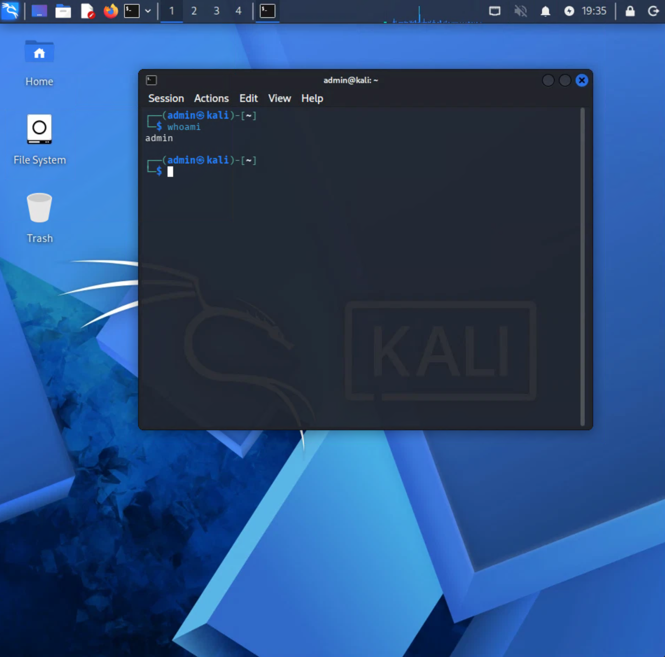Image resolution: width=665 pixels, height=657 pixels.
Task: Select the terminal window button in taskbar
Action: click(x=267, y=11)
